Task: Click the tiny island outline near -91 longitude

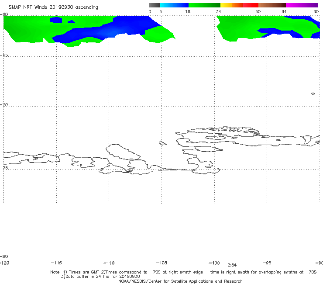Action: pos(313,94)
